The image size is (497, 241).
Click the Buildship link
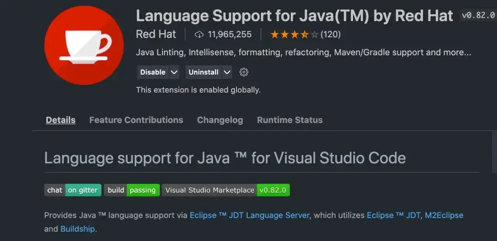77,229
